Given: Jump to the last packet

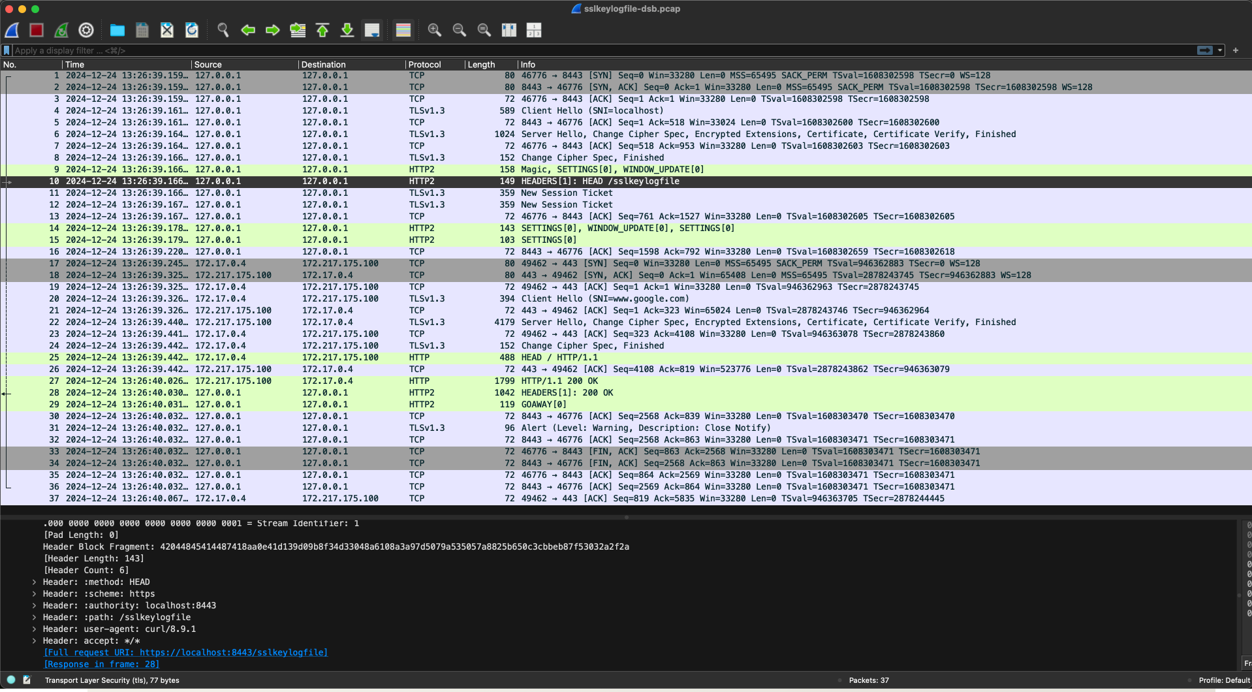Looking at the screenshot, I should 347,30.
